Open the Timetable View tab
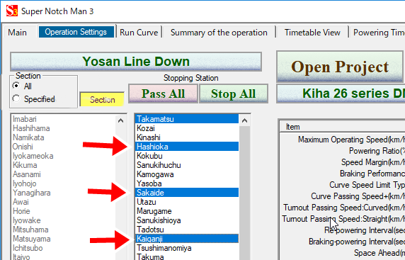Screen dimensions: 405x260 point(312,33)
